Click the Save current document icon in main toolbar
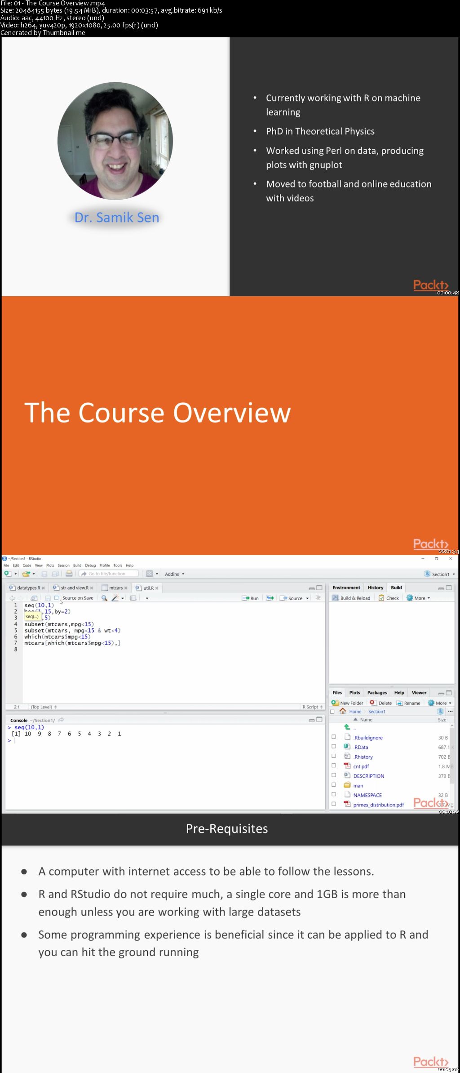 [x=44, y=574]
